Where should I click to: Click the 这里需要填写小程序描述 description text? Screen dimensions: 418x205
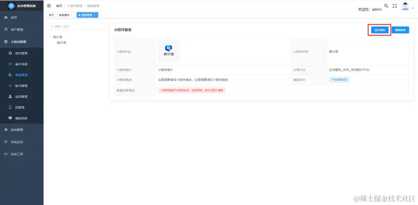click(193, 80)
